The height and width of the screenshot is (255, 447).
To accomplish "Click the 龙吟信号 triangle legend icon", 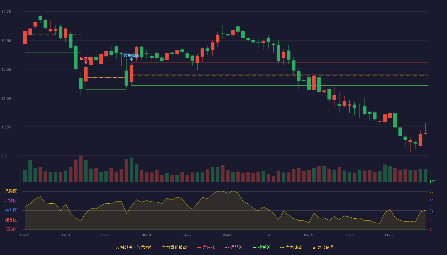I will click(314, 248).
